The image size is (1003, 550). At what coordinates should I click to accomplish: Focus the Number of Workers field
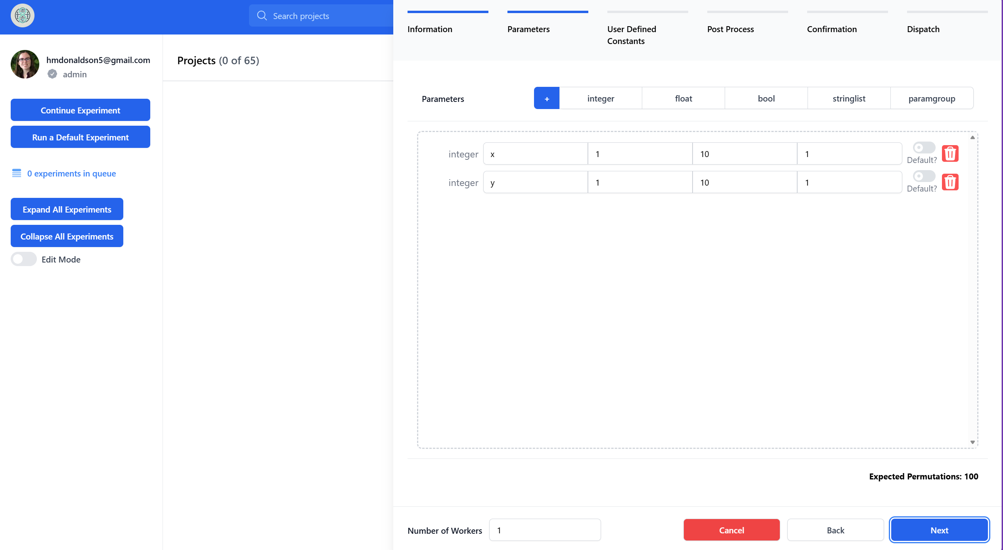coord(545,530)
